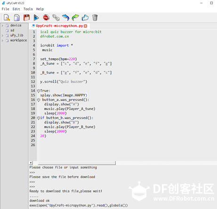Click the syntax check thumbs-up icon
The height and width of the screenshot is (209, 217).
tap(85, 17)
